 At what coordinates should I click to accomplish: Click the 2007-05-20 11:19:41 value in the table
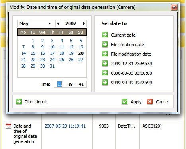pyautogui.click(x=65, y=126)
